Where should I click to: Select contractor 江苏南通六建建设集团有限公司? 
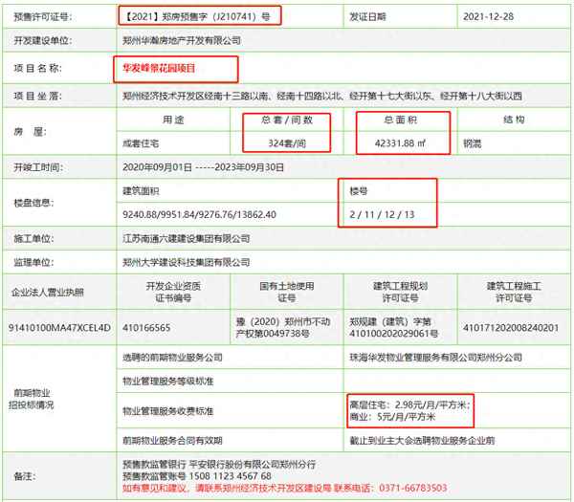186,238
